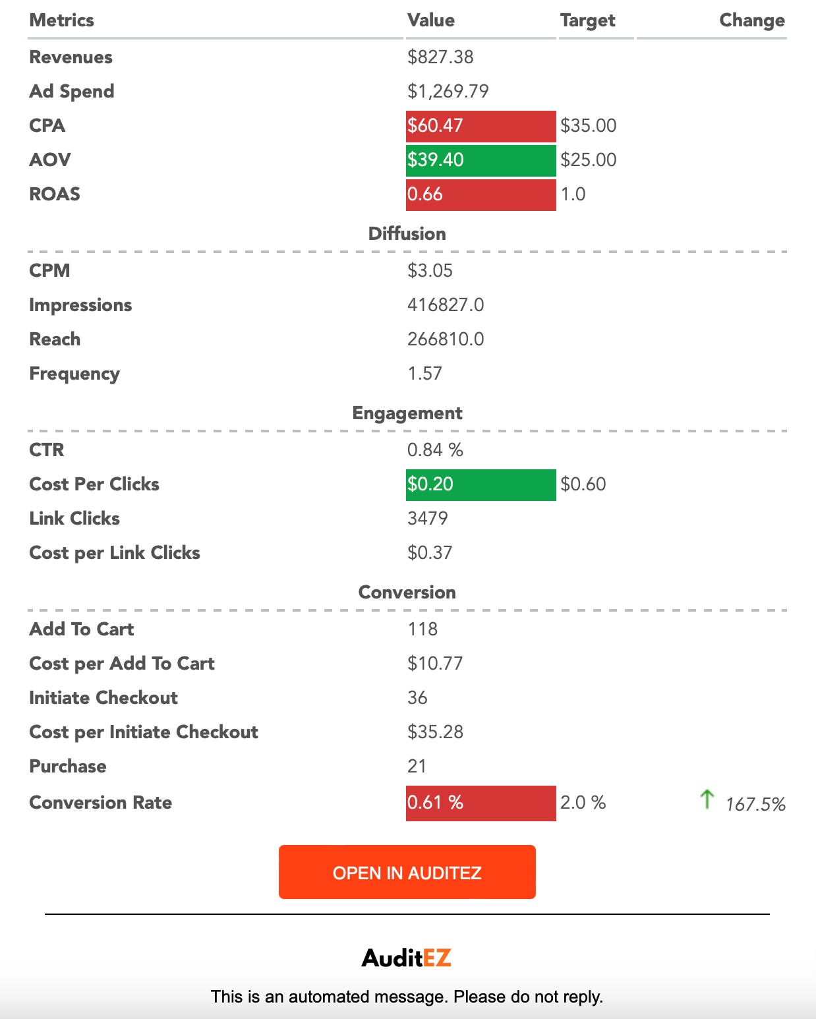Image resolution: width=816 pixels, height=1019 pixels.
Task: Click the Revenues value $827.38
Action: 440,57
